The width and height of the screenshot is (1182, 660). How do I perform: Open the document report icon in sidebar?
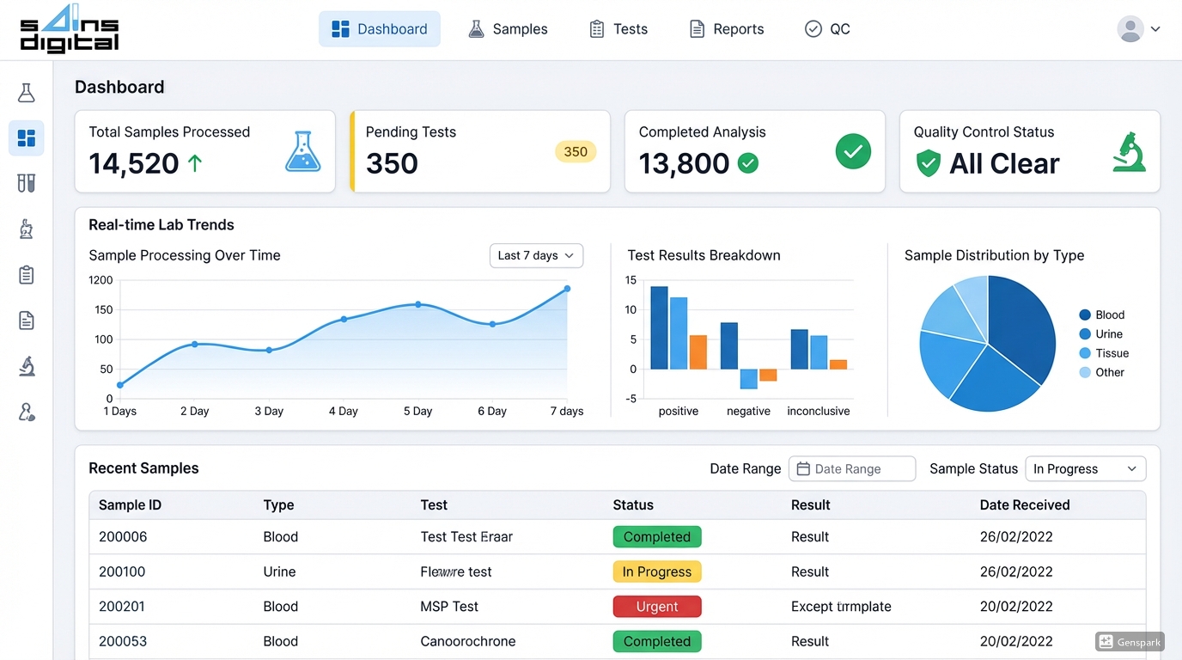coord(26,320)
